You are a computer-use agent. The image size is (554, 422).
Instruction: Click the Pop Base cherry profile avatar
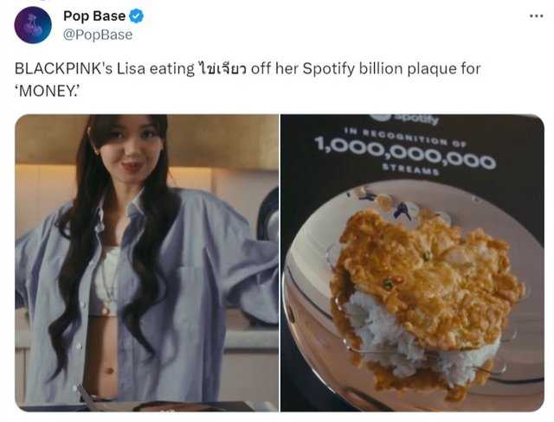pyautogui.click(x=33, y=25)
